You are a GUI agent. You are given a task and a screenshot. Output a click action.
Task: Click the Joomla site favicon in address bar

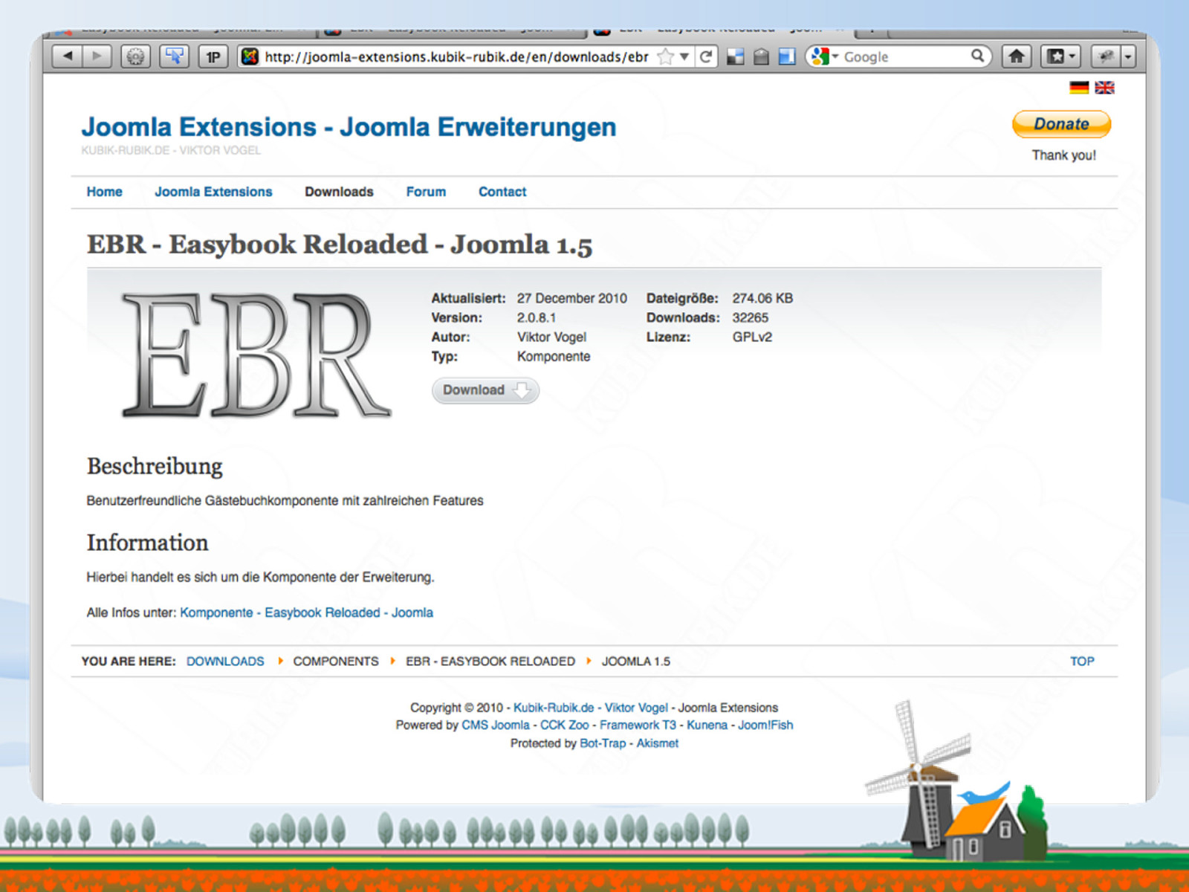pyautogui.click(x=250, y=56)
